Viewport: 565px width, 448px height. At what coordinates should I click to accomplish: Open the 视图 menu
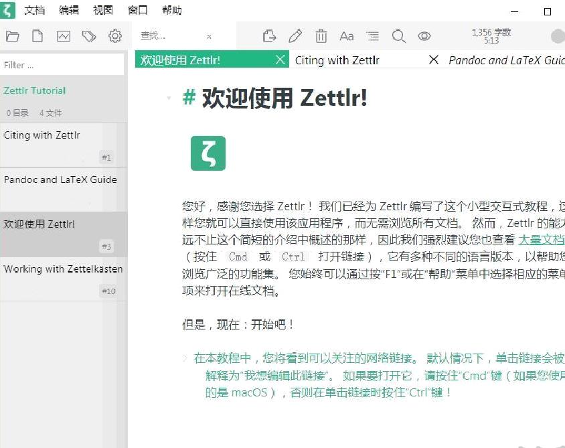pyautogui.click(x=103, y=10)
